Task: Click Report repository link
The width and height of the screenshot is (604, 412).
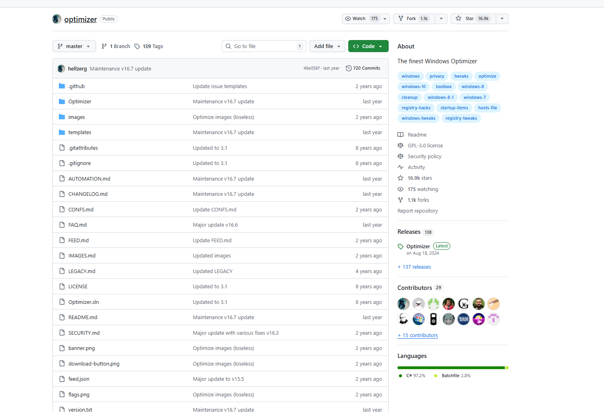Action: tap(417, 211)
